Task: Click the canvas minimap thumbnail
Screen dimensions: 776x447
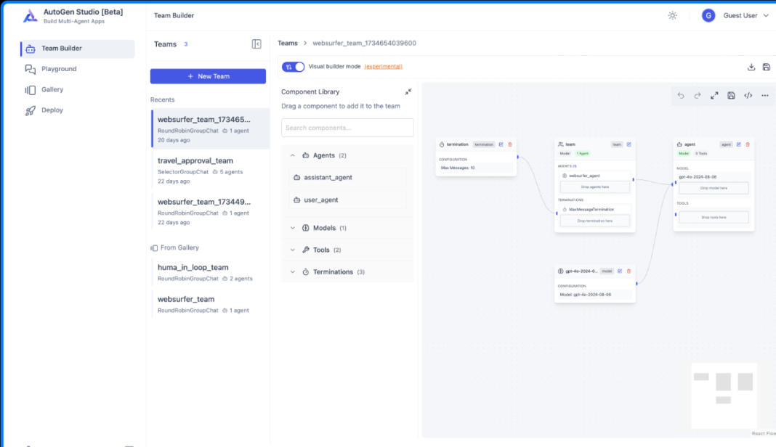Action: coord(724,395)
